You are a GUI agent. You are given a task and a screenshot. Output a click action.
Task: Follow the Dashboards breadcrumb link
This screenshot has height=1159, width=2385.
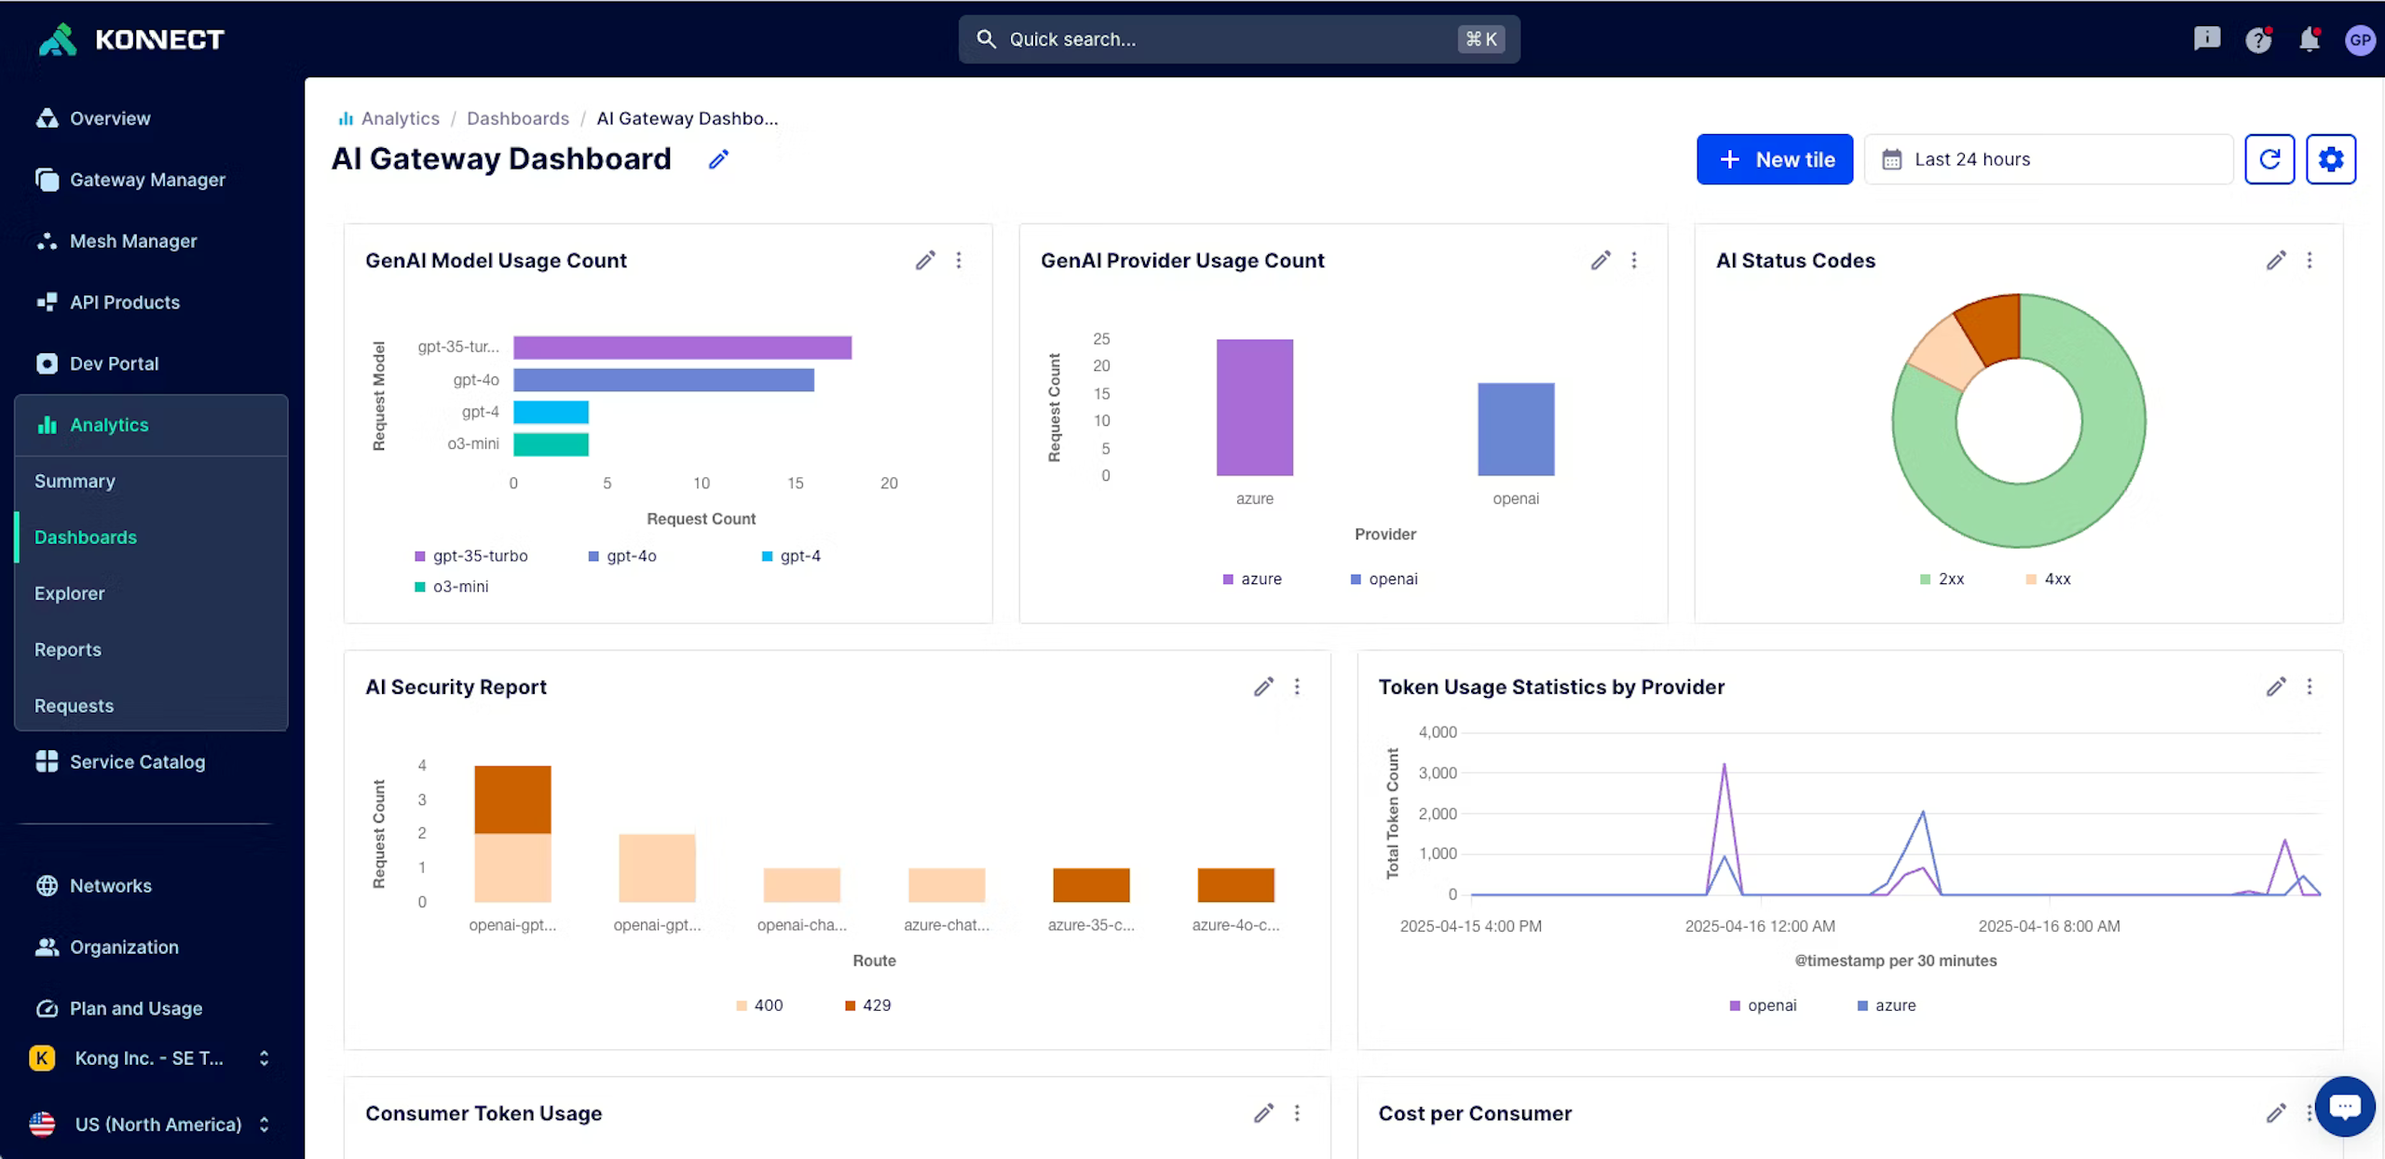[517, 118]
